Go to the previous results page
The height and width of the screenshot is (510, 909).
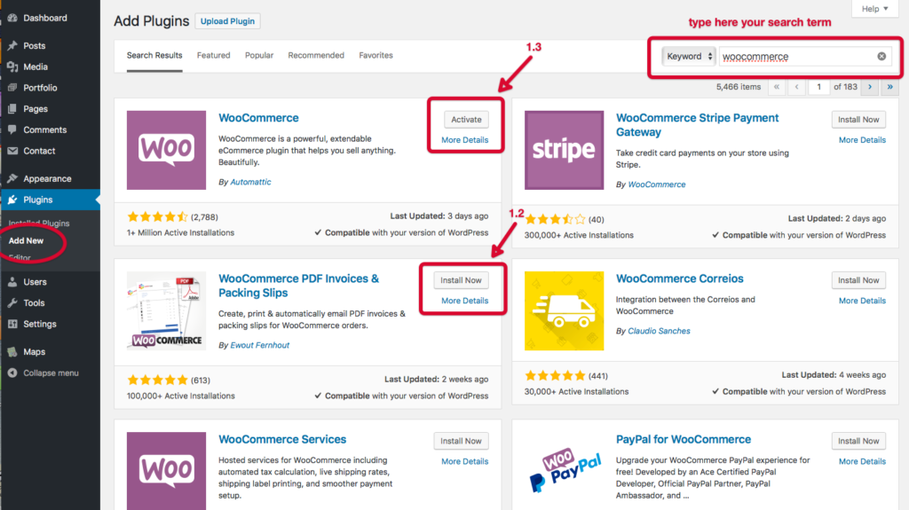797,87
